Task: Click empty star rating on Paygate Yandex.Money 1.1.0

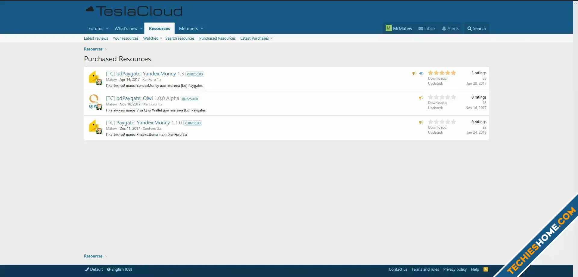Action: point(442,122)
